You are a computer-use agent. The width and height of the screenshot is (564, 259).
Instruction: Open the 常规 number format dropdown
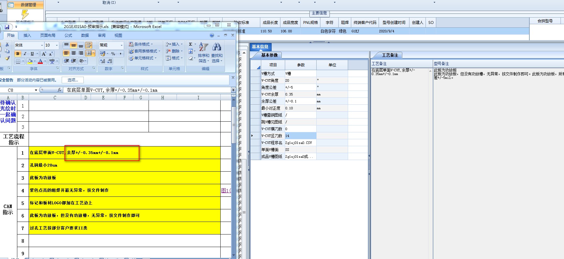pos(121,45)
